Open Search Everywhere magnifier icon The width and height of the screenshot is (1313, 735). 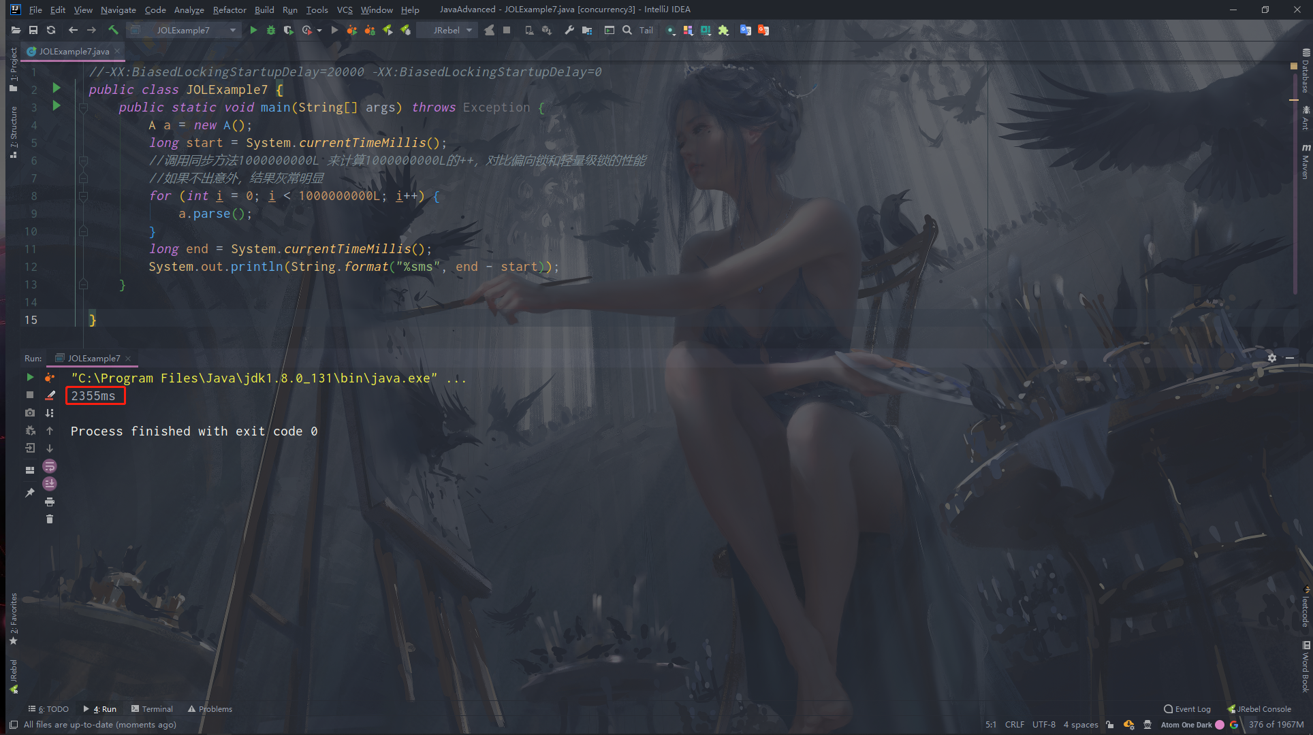tap(627, 30)
